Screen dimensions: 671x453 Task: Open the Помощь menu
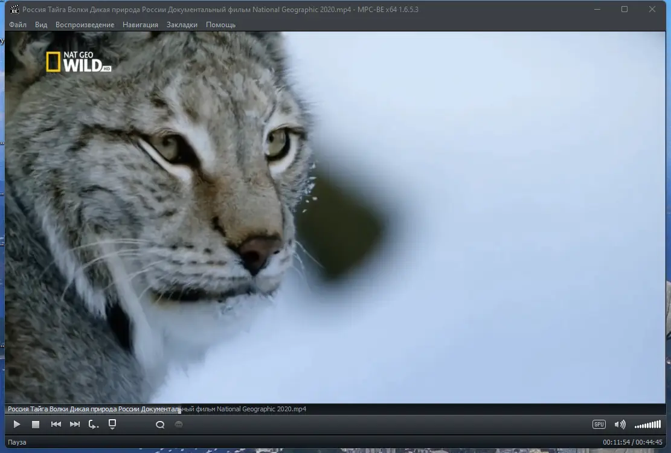[221, 25]
